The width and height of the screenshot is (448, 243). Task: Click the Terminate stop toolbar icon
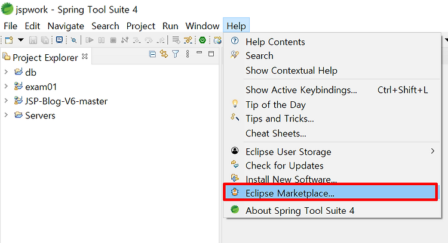[x=113, y=40]
